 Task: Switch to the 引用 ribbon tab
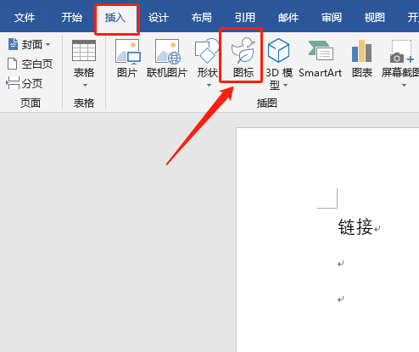(245, 18)
